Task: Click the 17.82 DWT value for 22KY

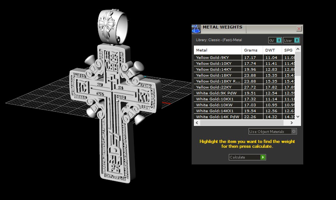Action: 271,87
